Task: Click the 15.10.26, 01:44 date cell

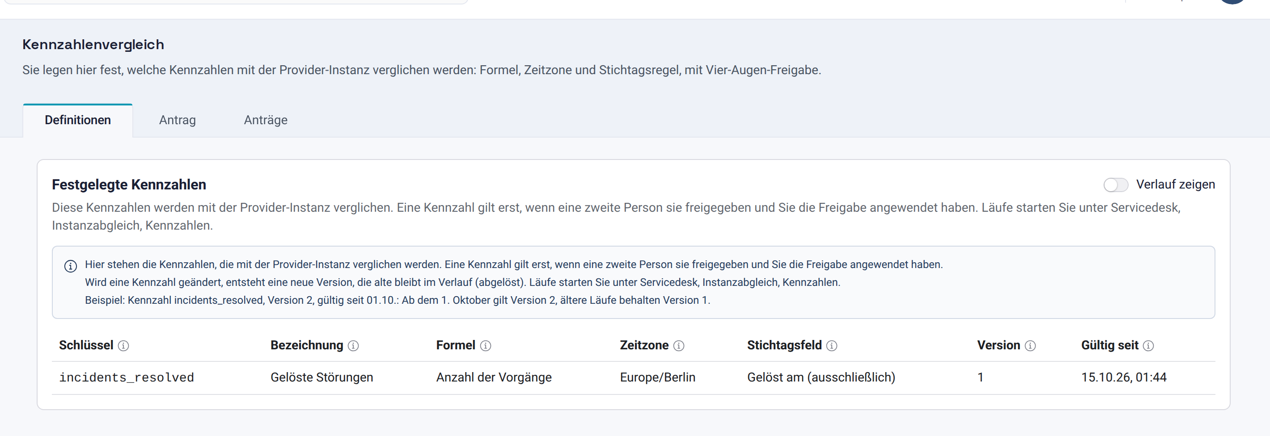Action: (1124, 377)
